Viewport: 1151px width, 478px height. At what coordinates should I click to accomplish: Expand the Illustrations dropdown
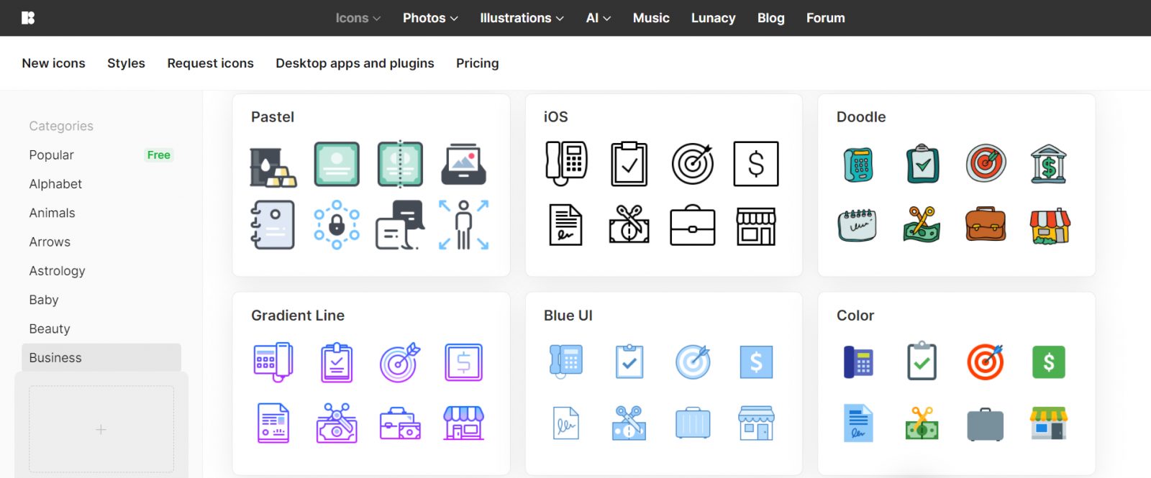[522, 18]
